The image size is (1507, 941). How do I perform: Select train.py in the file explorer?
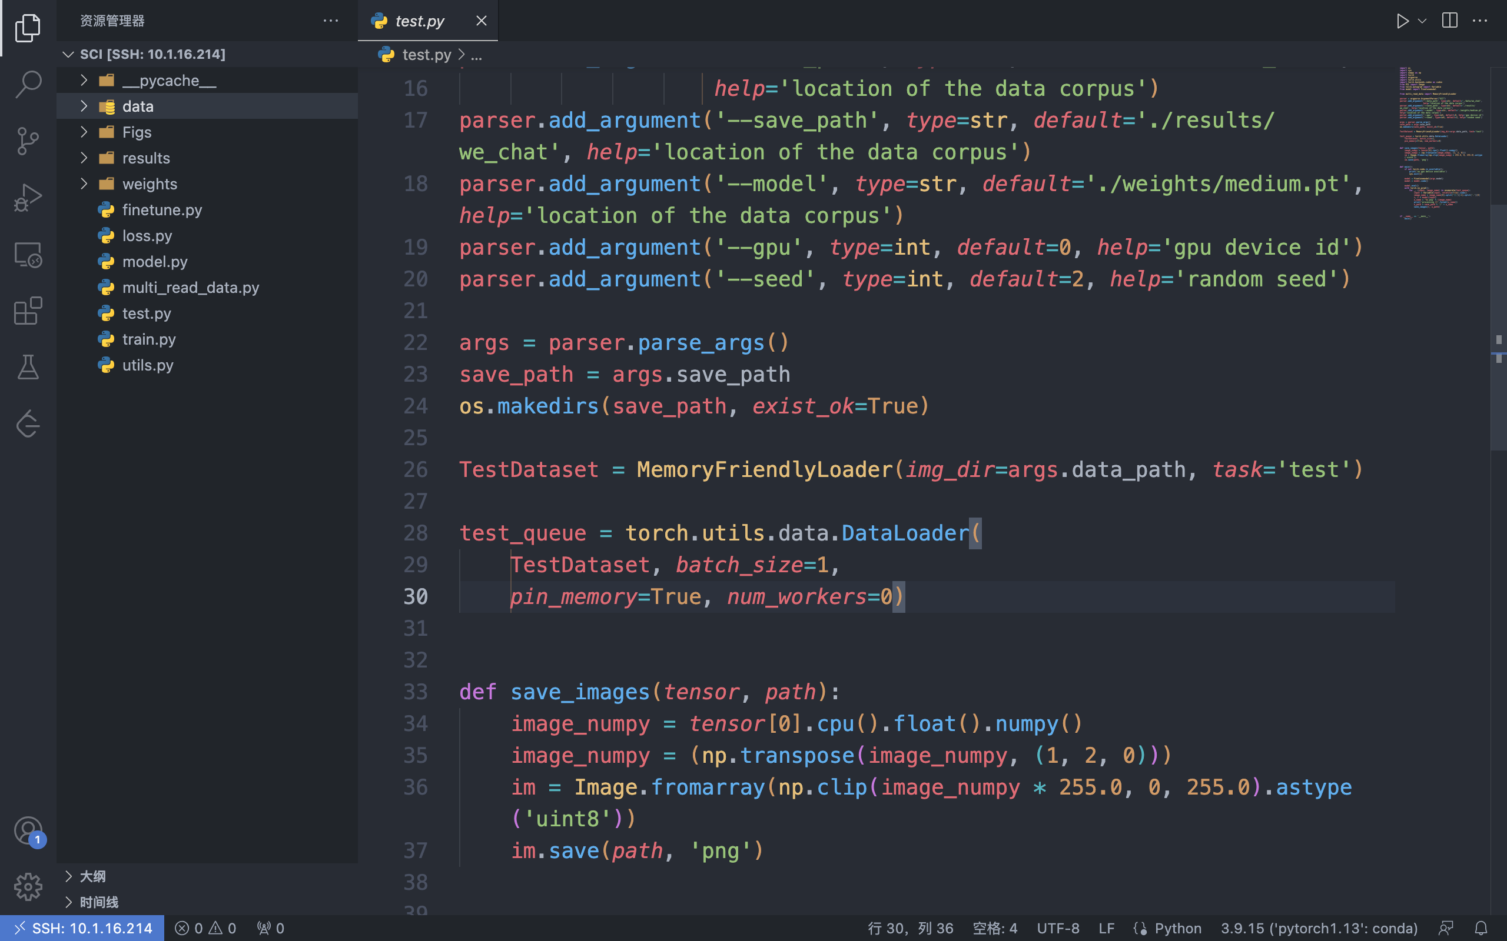click(149, 339)
